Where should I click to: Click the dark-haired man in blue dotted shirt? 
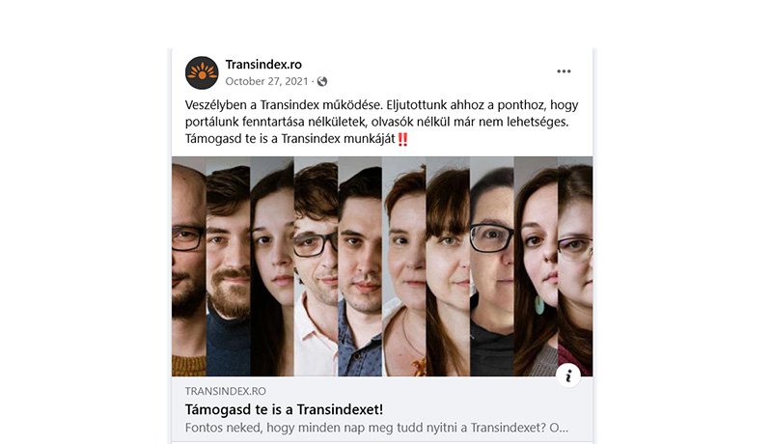click(x=360, y=266)
